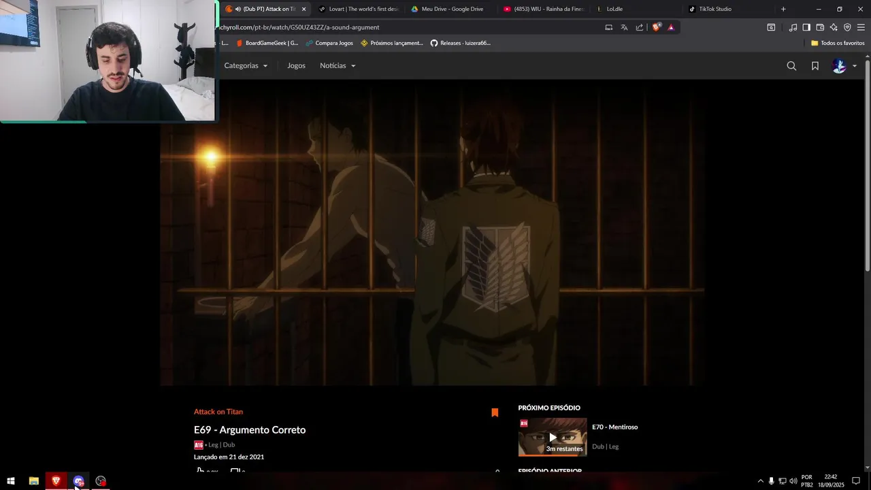Viewport: 871px width, 490px height.
Task: Open the Brave playlist music note icon
Action: click(x=793, y=27)
